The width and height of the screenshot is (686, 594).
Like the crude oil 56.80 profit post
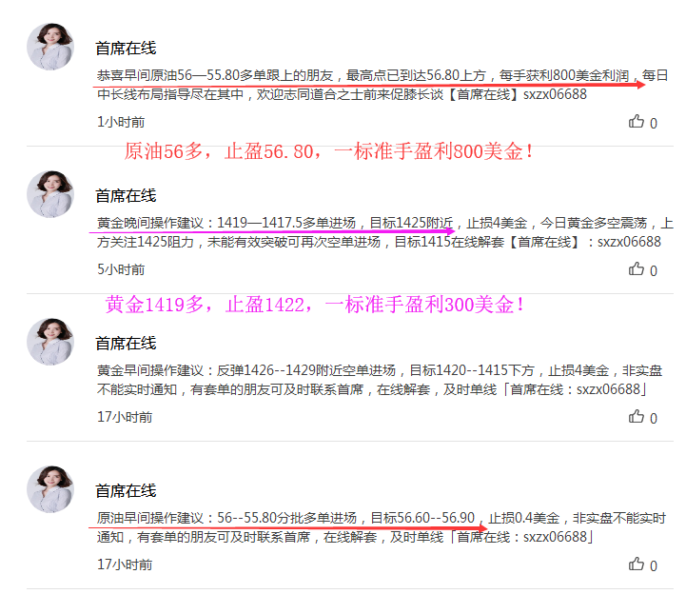(x=637, y=121)
